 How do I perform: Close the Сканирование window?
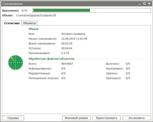click(x=149, y=4)
